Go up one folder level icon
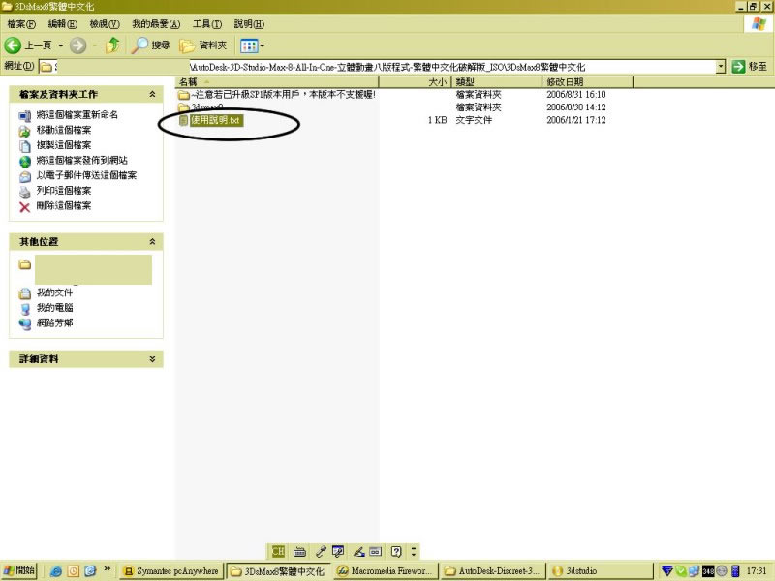 pyautogui.click(x=112, y=46)
